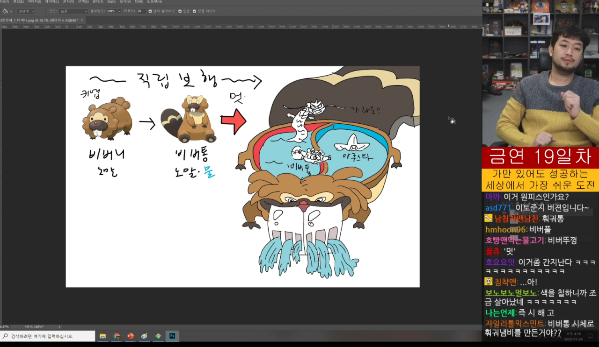599x347 pixels.
Task: Click the 아쿠스타 label in the drawing
Action: click(x=358, y=157)
